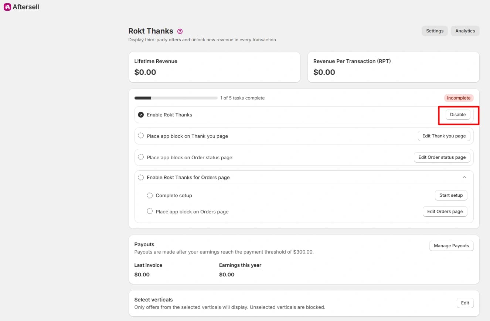Click 'Enable Rokt Thanks for Orders page' text
Image resolution: width=490 pixels, height=321 pixels.
click(188, 177)
